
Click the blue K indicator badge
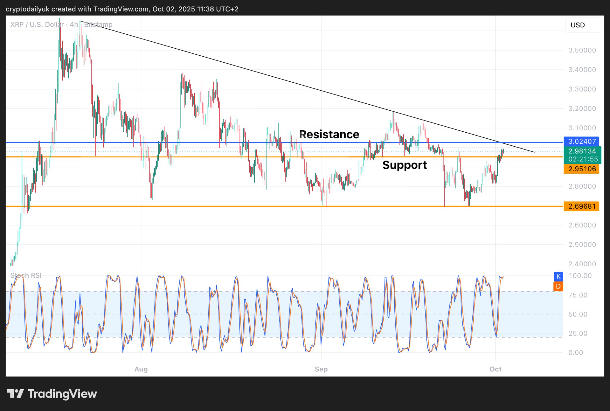tap(558, 276)
